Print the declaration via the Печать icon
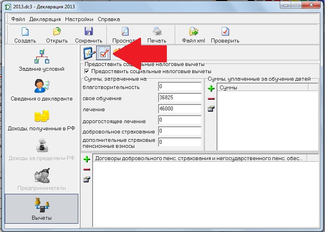 coord(157,32)
